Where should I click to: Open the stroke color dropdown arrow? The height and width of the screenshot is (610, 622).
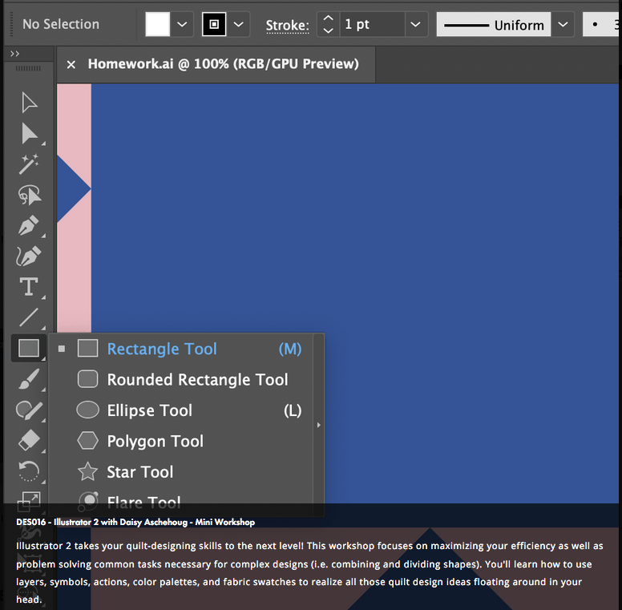click(x=239, y=24)
